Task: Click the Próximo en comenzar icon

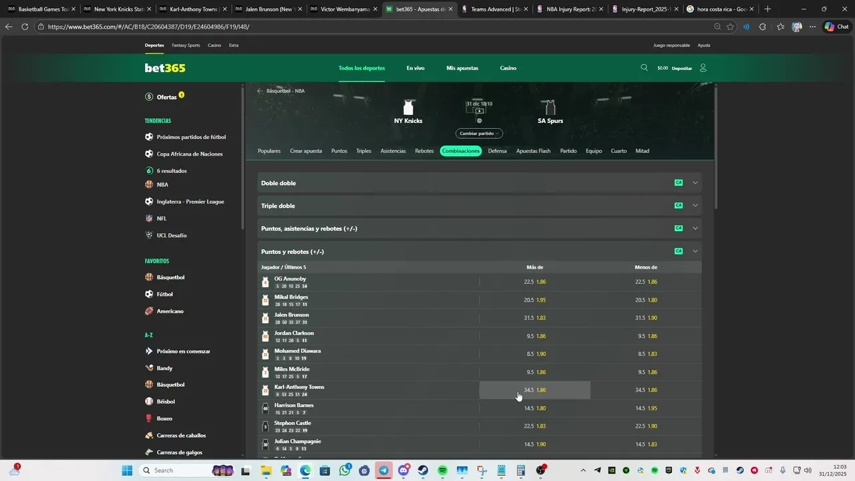Action: (x=149, y=351)
